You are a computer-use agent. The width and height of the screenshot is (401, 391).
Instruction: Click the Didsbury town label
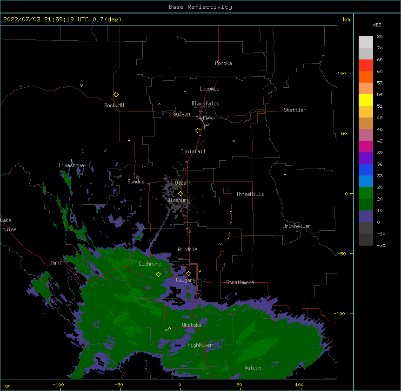[x=178, y=200]
